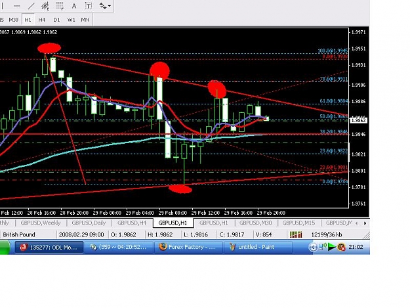Select the diagonal trendline tool
The width and height of the screenshot is (410, 308).
pyautogui.click(x=31, y=6)
